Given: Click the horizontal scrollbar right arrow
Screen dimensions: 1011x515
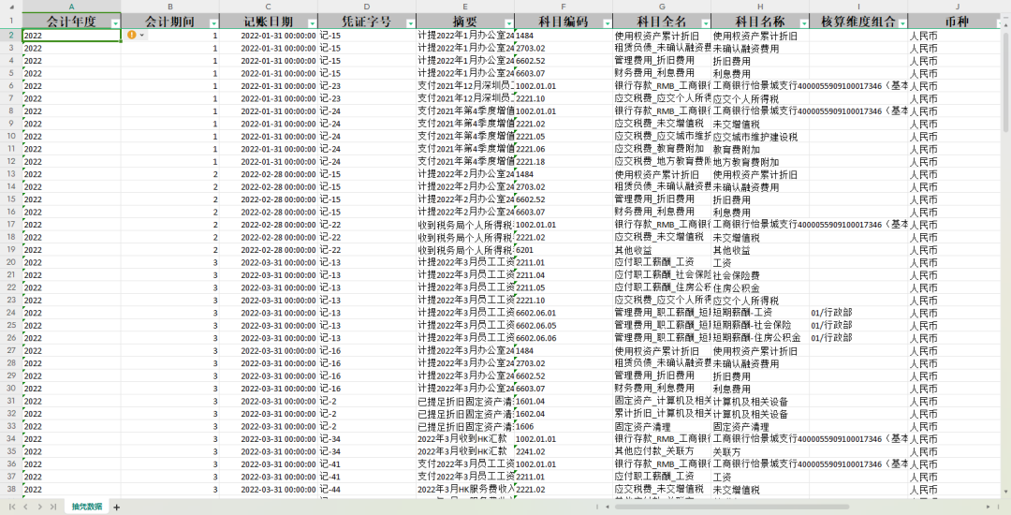Looking at the screenshot, I should pyautogui.click(x=989, y=508).
